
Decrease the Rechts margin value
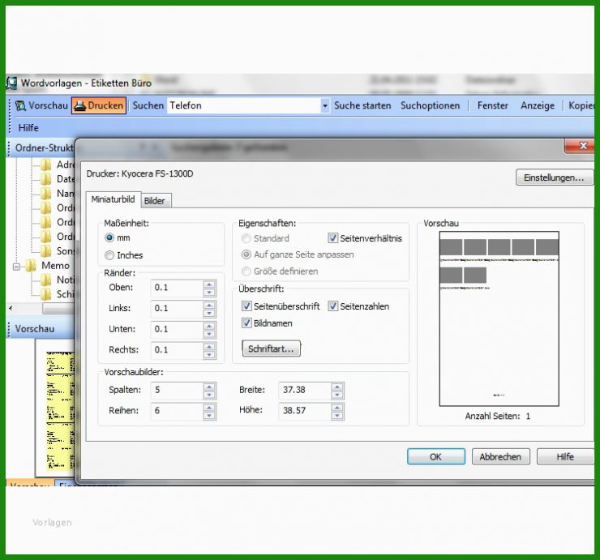coord(209,355)
